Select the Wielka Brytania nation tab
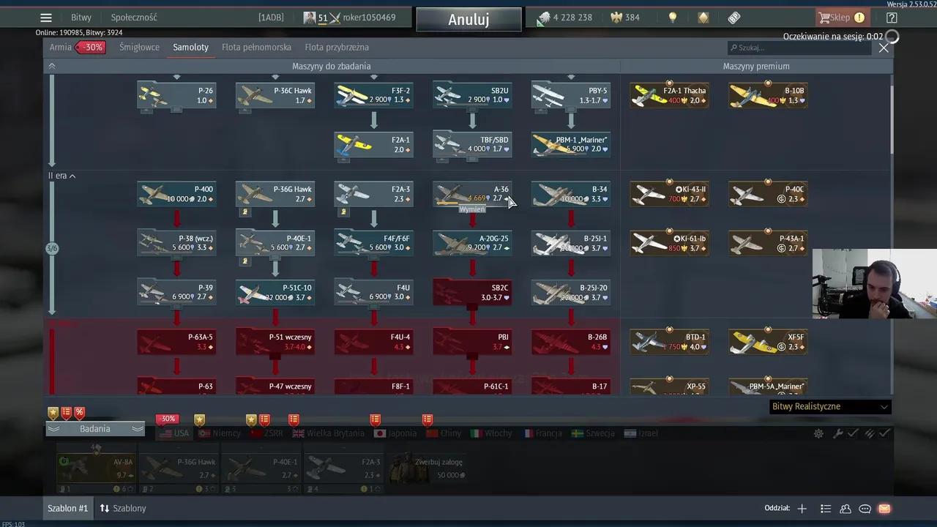Image resolution: width=937 pixels, height=527 pixels. pyautogui.click(x=328, y=433)
